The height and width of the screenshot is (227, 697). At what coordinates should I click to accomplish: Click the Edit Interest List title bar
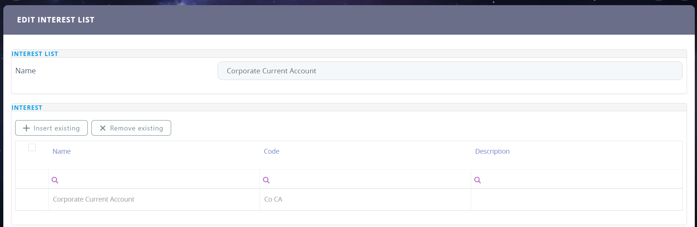pyautogui.click(x=56, y=20)
